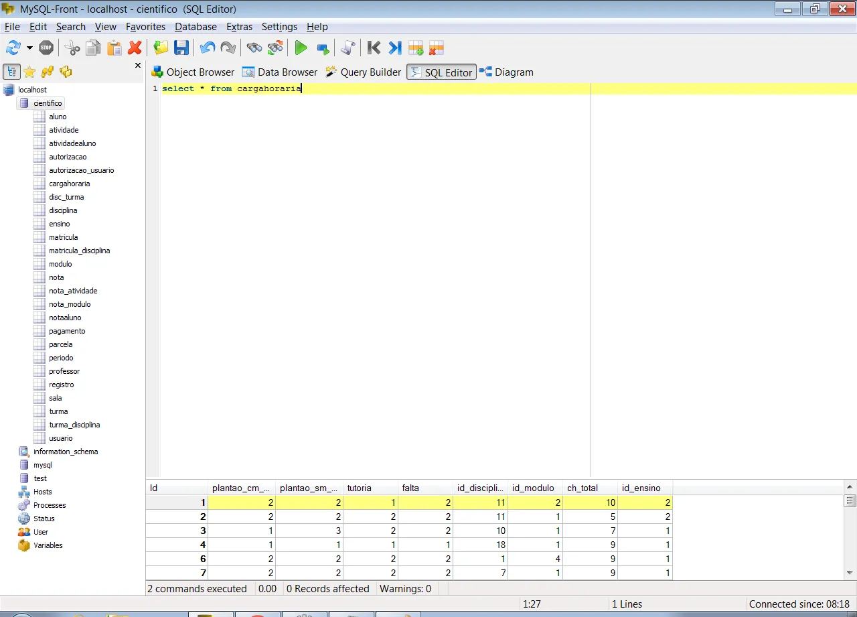857x617 pixels.
Task: Close the navigator side panel
Action: (138, 66)
